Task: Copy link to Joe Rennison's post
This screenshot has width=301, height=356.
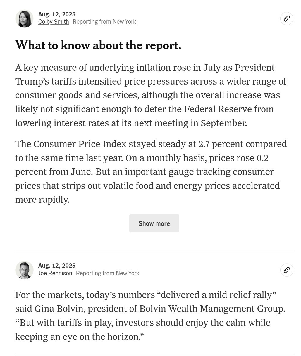Action: 286,270
